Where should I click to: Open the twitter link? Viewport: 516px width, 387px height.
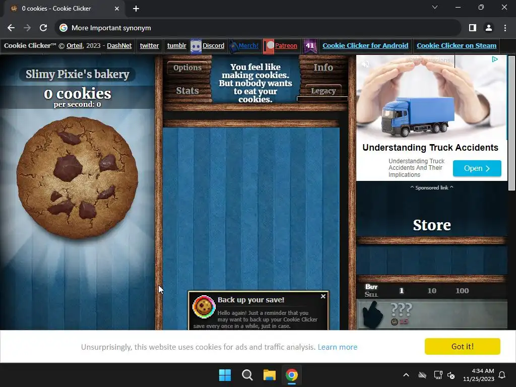(x=149, y=46)
